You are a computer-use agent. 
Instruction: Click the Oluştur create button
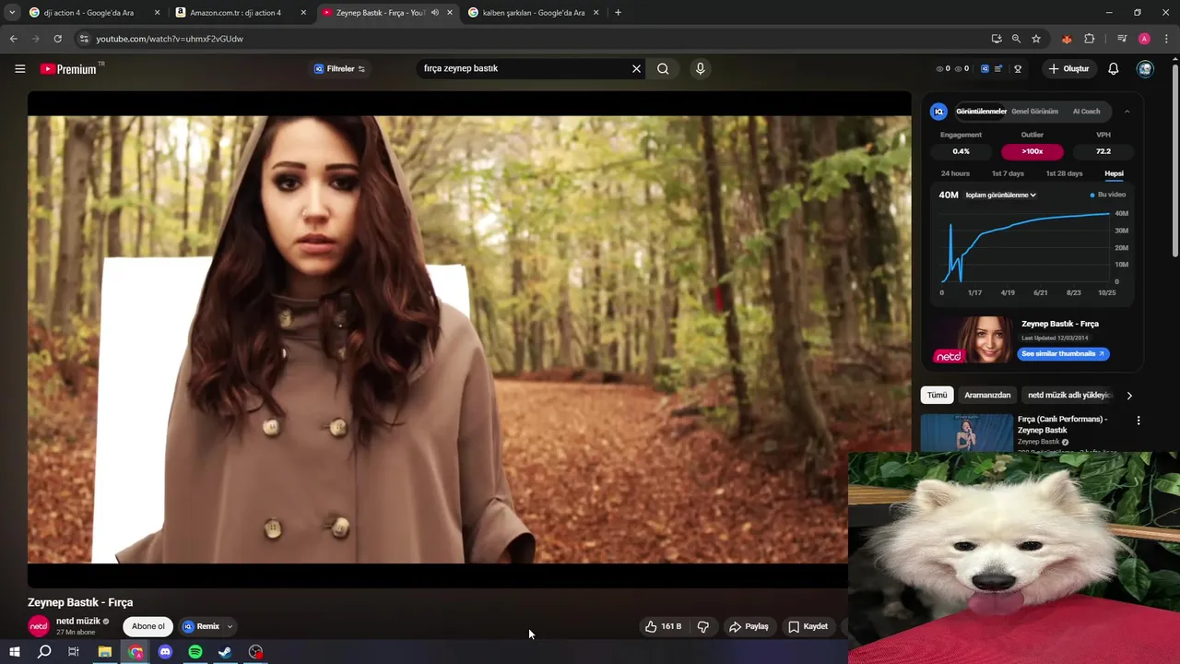1068,68
